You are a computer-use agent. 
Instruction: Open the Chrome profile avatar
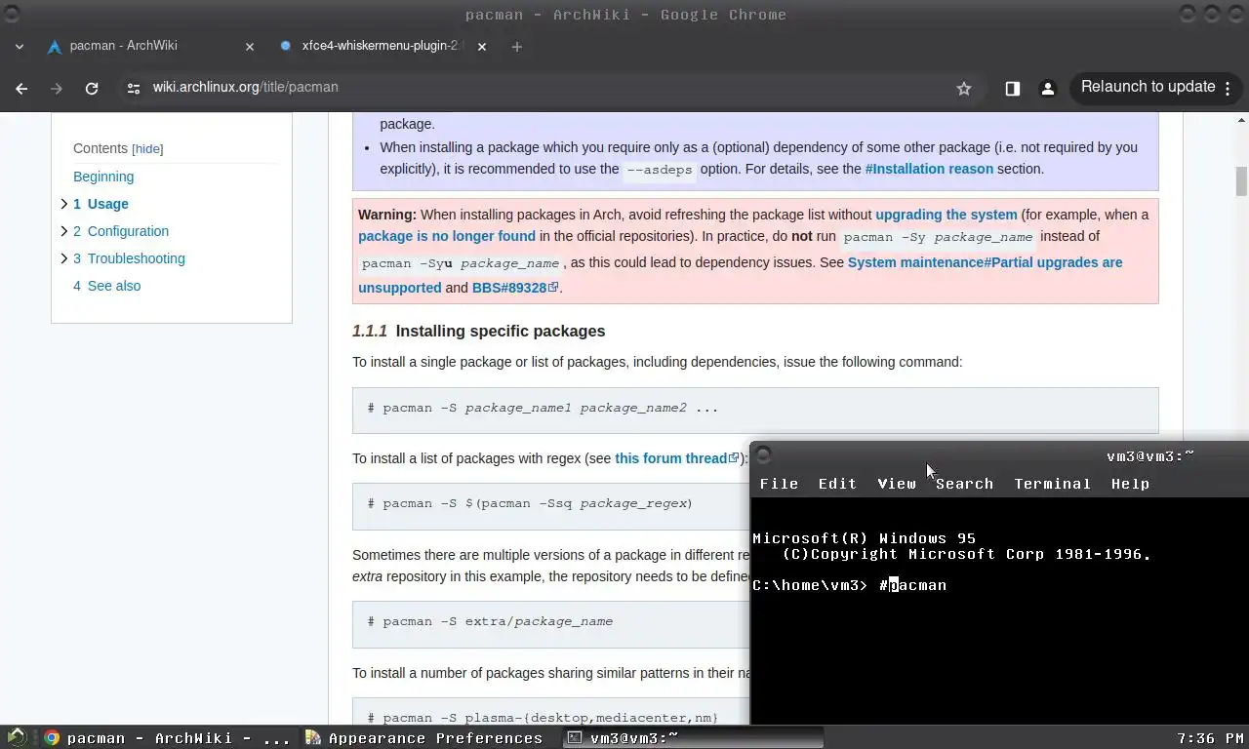click(x=1048, y=88)
